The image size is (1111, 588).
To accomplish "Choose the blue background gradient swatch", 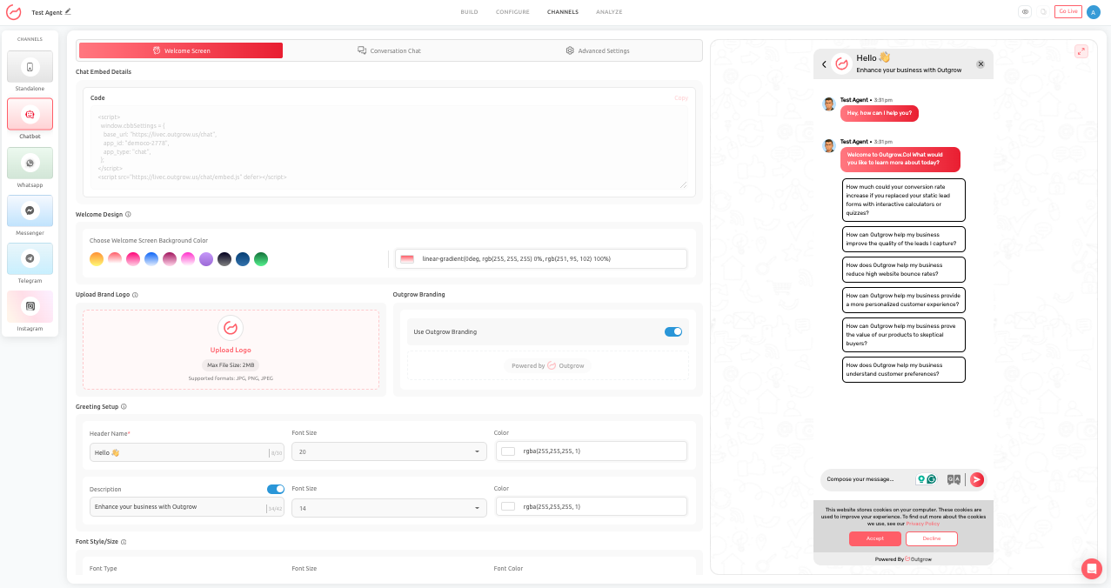I will tap(151, 259).
